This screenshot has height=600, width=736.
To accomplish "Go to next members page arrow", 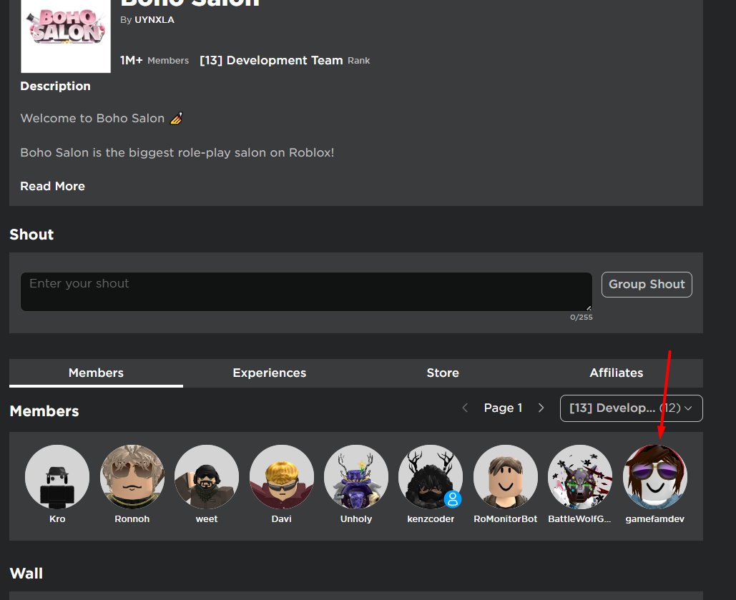I will [x=541, y=408].
